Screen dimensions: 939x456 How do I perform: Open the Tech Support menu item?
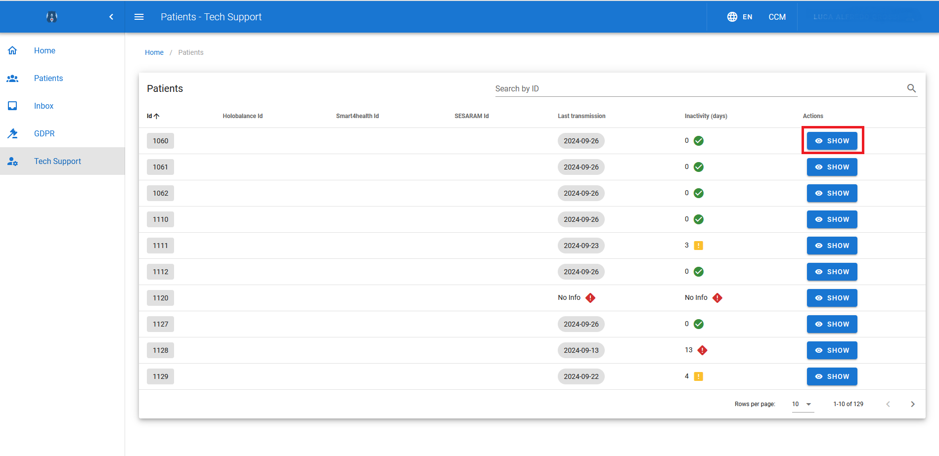[62, 161]
